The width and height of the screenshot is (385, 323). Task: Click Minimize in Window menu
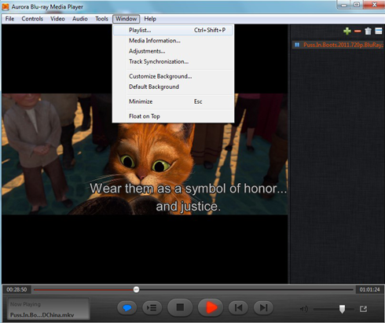[x=173, y=101]
